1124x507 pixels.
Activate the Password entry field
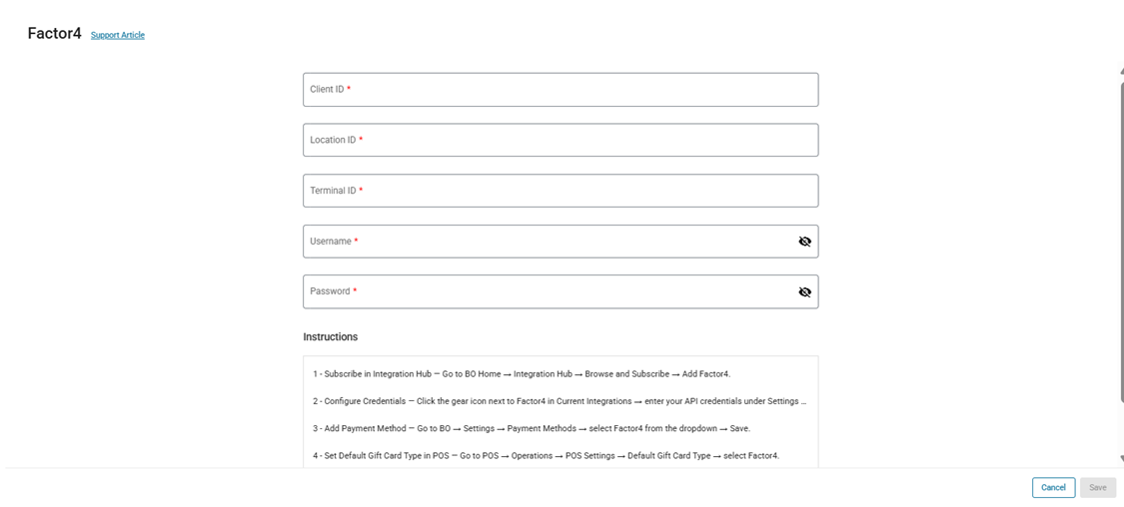click(x=549, y=292)
